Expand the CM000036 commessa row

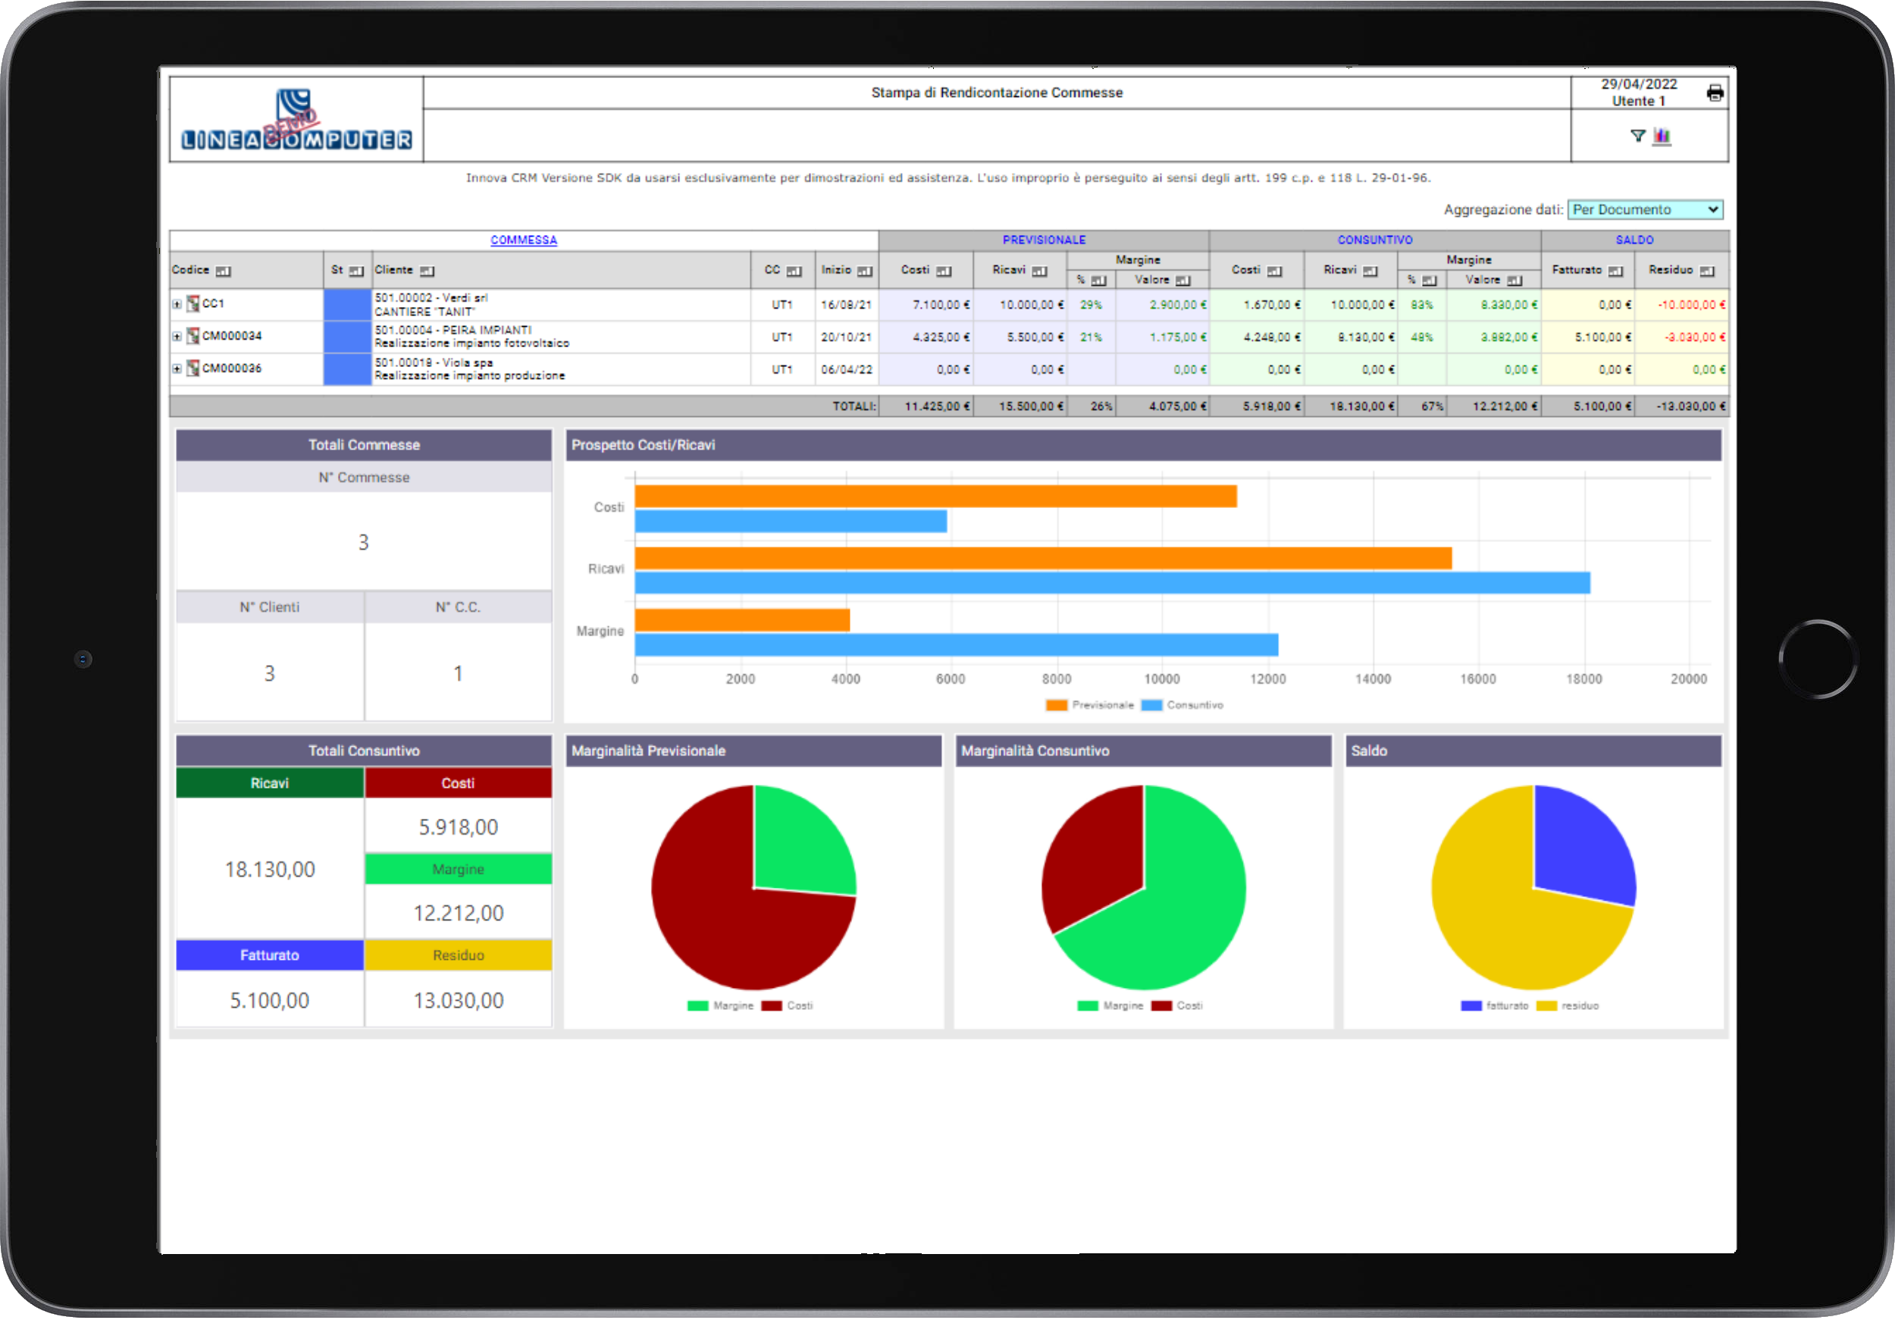[x=177, y=369]
